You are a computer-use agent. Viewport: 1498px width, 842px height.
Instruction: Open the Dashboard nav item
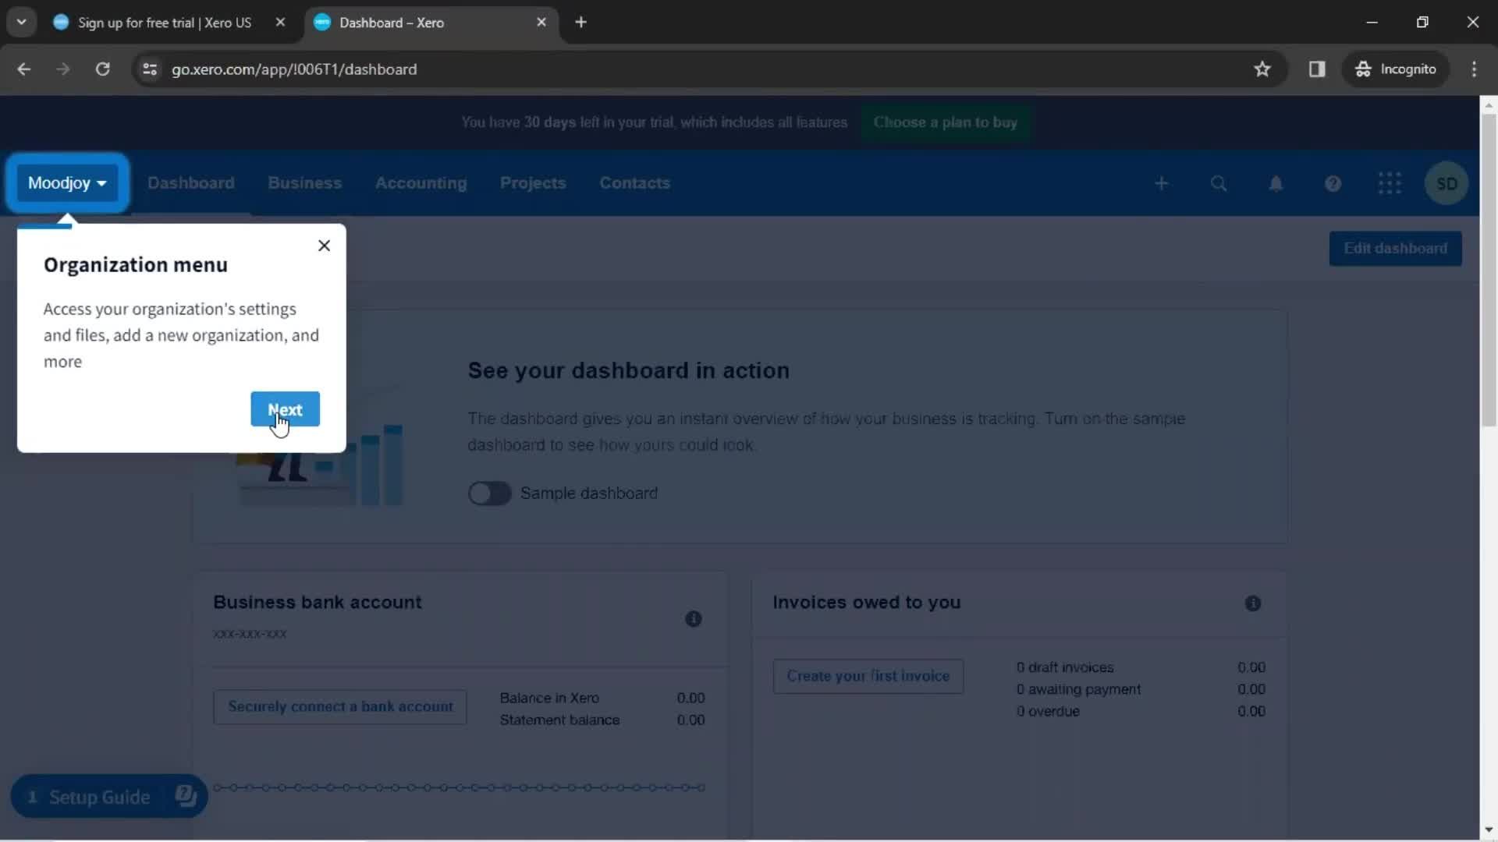click(190, 183)
